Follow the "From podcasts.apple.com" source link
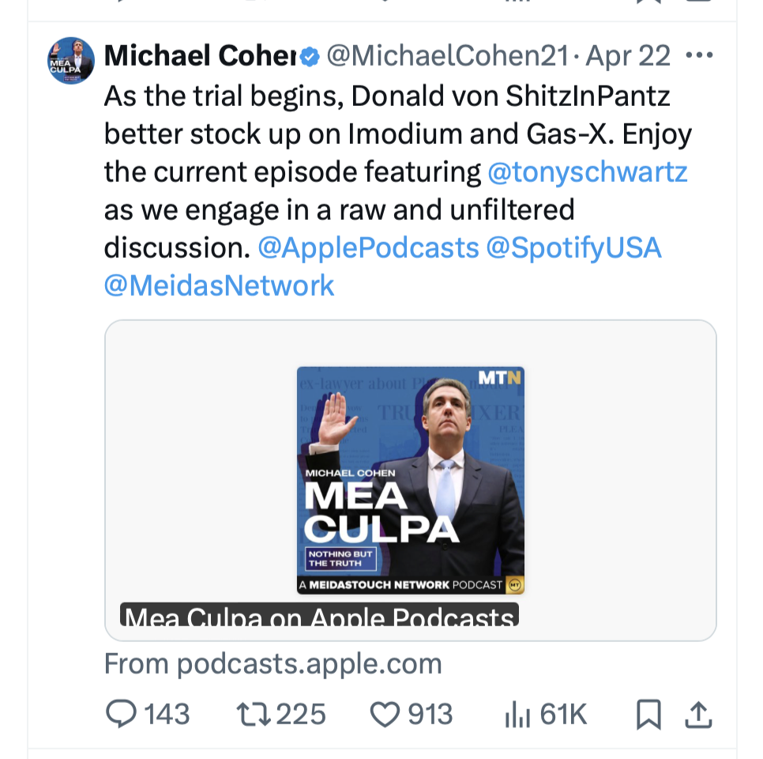 [272, 663]
